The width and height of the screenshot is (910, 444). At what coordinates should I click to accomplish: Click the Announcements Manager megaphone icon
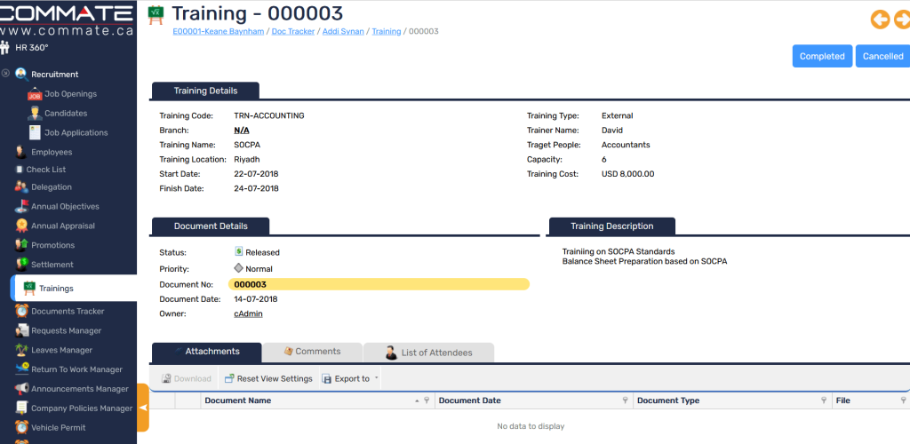pos(21,389)
